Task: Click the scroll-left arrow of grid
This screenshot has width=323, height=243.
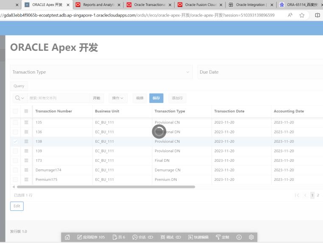Action: point(14,187)
